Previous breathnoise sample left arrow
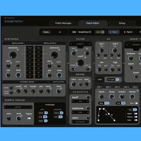Viewport: 141px width, 141px height. point(73,112)
